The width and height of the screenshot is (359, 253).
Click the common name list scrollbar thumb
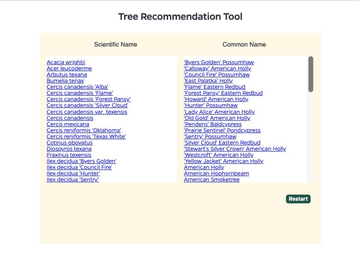coord(311,74)
